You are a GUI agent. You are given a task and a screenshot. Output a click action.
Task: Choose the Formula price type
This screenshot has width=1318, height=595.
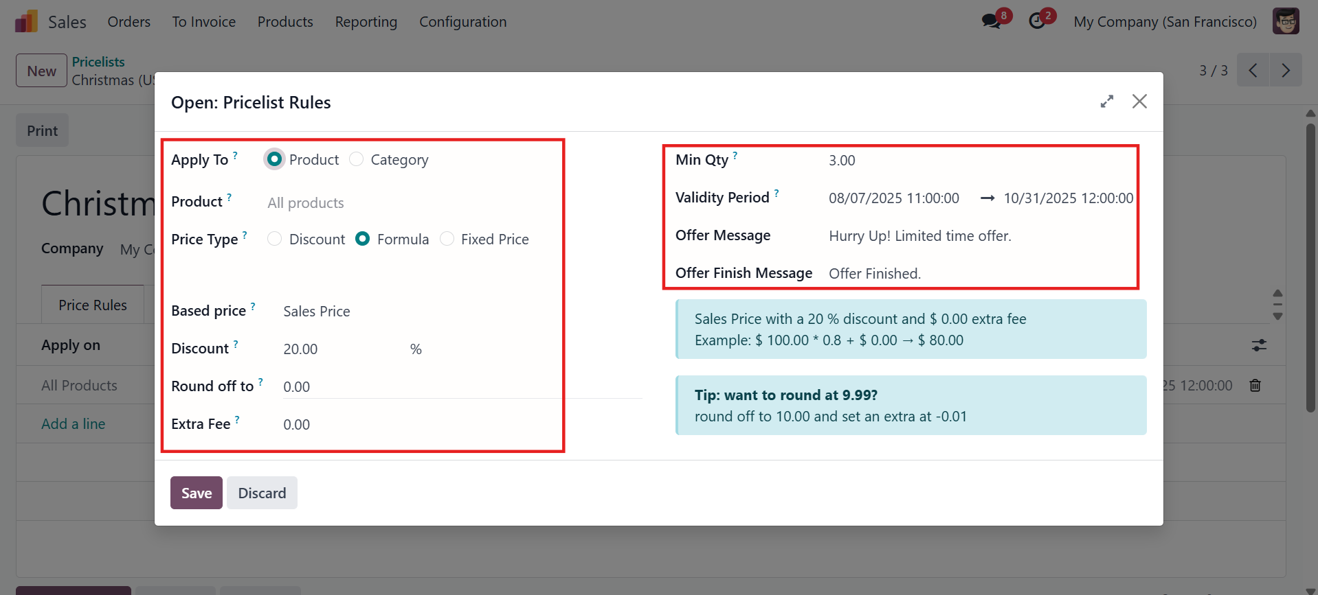click(x=362, y=239)
